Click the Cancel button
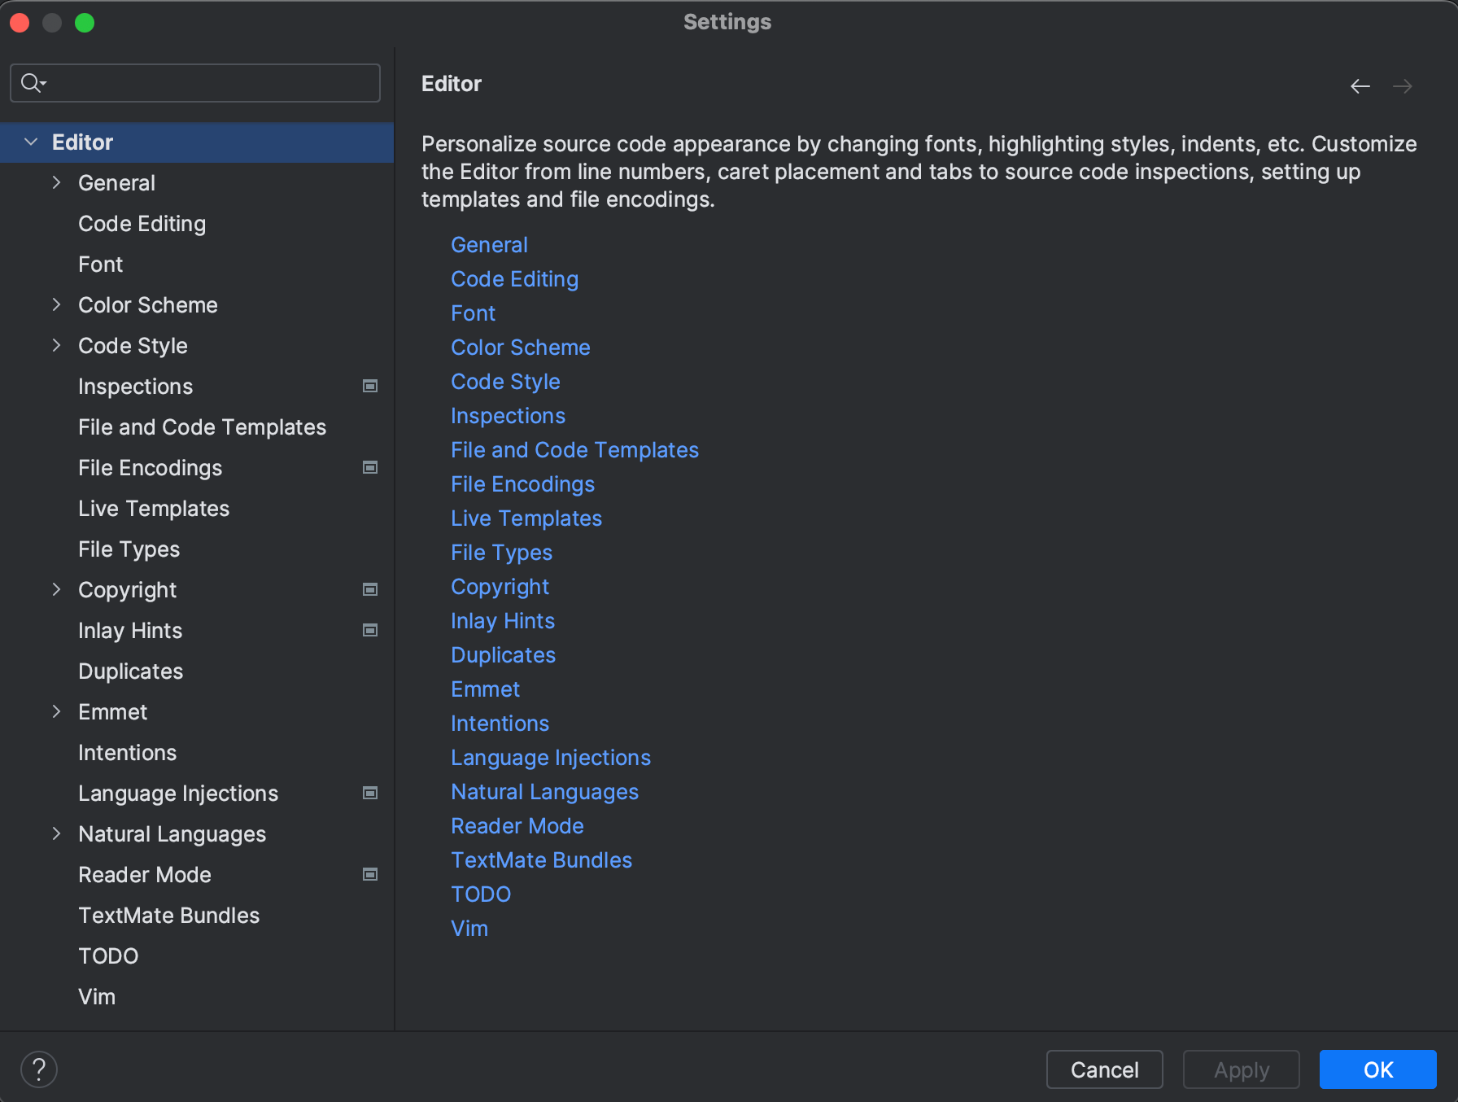Screen dimensions: 1458x1102 [1104, 1069]
